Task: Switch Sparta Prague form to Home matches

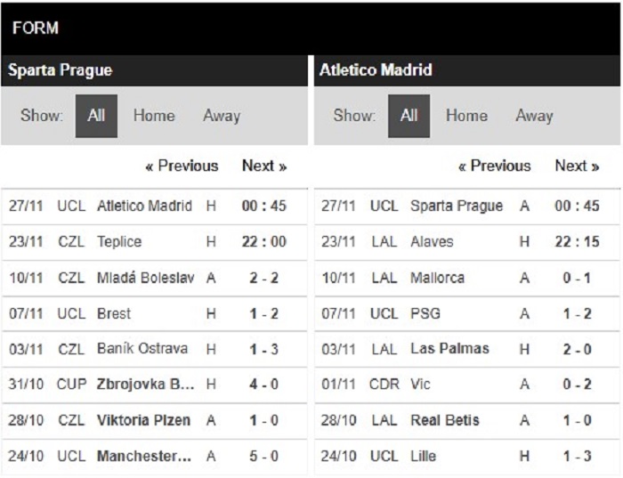Action: pos(154,116)
